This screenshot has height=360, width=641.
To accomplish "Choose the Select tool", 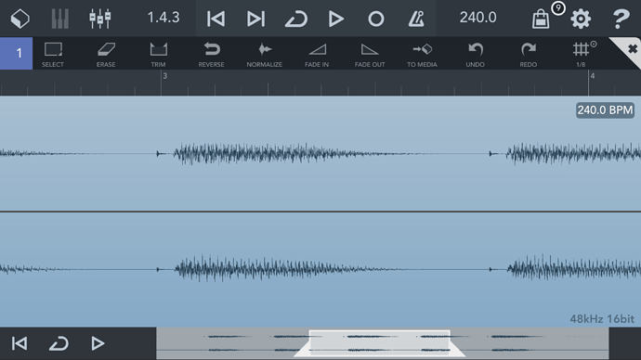I will [x=53, y=54].
